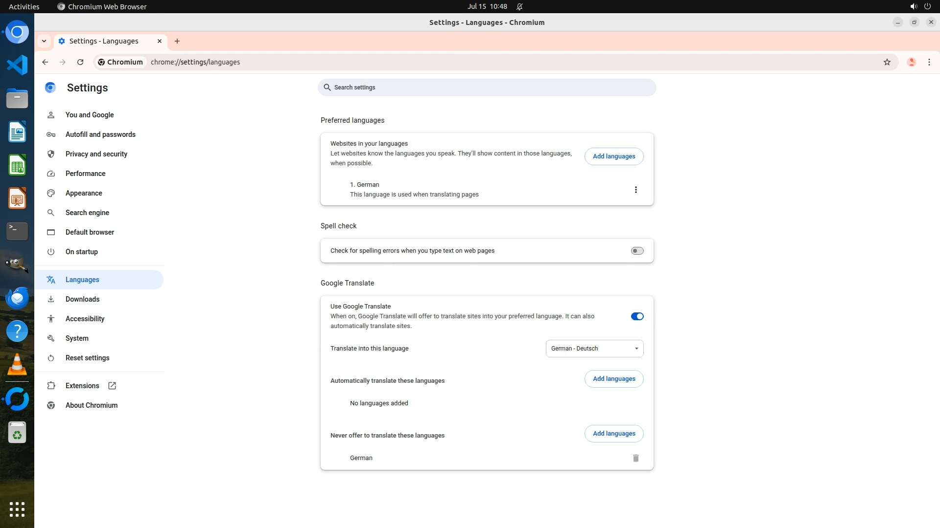
Task: Open the Chromium three-dot menu
Action: (929, 62)
